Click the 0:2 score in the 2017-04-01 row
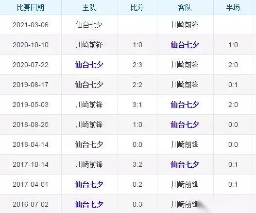The height and width of the screenshot is (213, 256). pyautogui.click(x=137, y=185)
